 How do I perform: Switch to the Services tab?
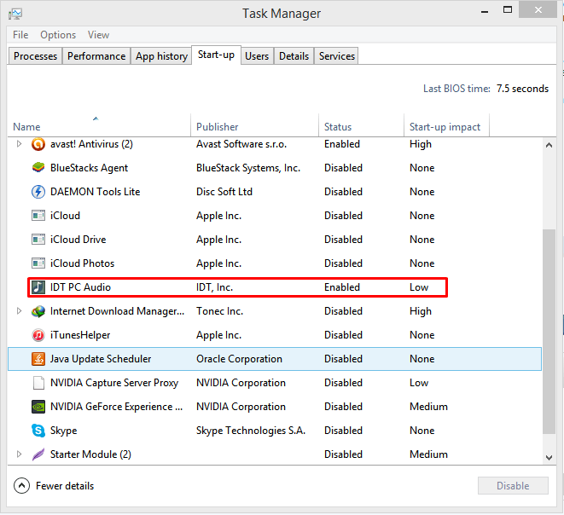337,56
